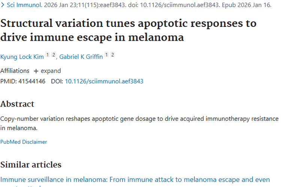Click the Similar articles heading

tap(31, 165)
